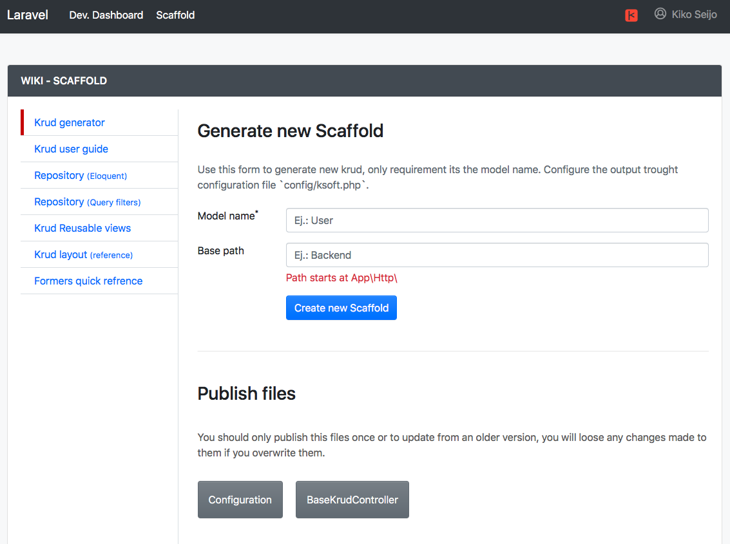Open Krud layout (reference) entry
This screenshot has height=544, width=730.
tap(83, 254)
